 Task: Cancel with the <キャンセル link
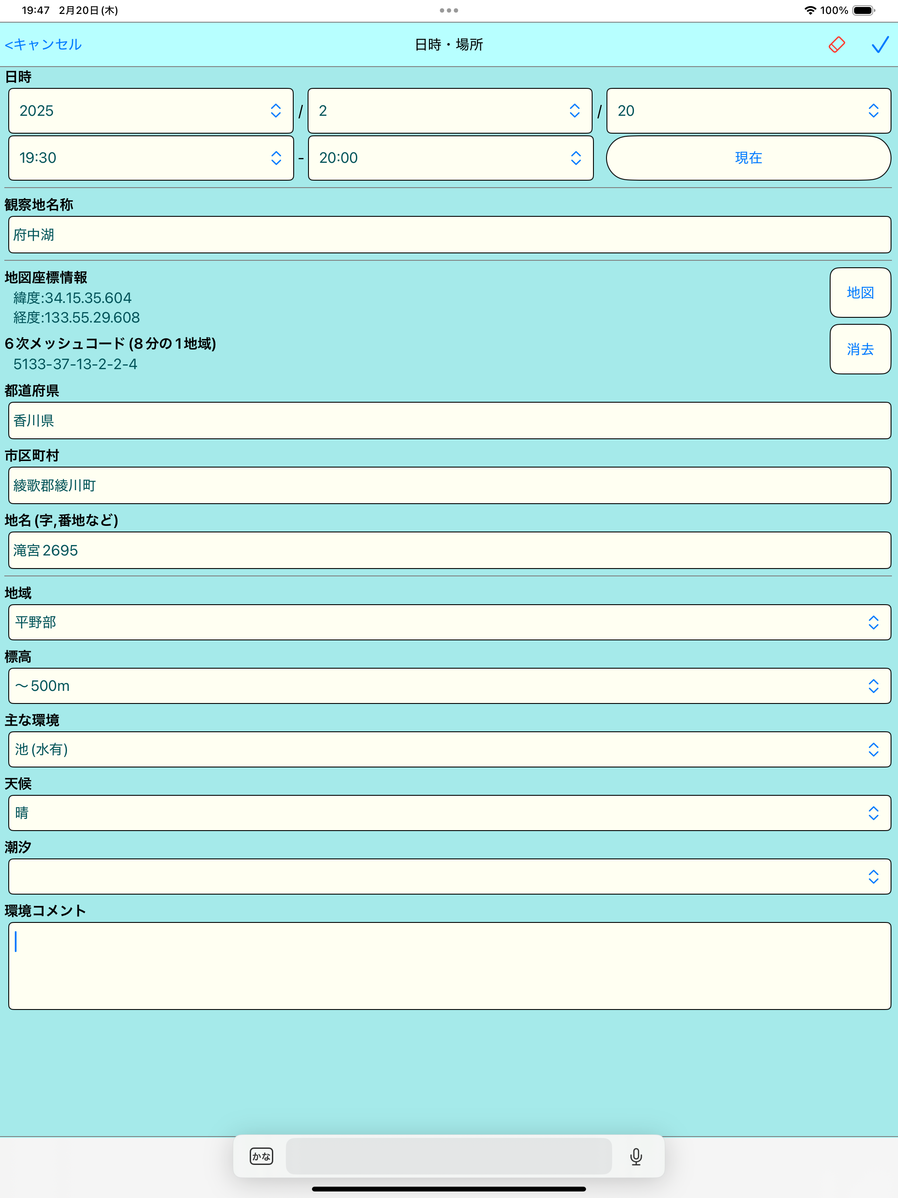coord(44,44)
